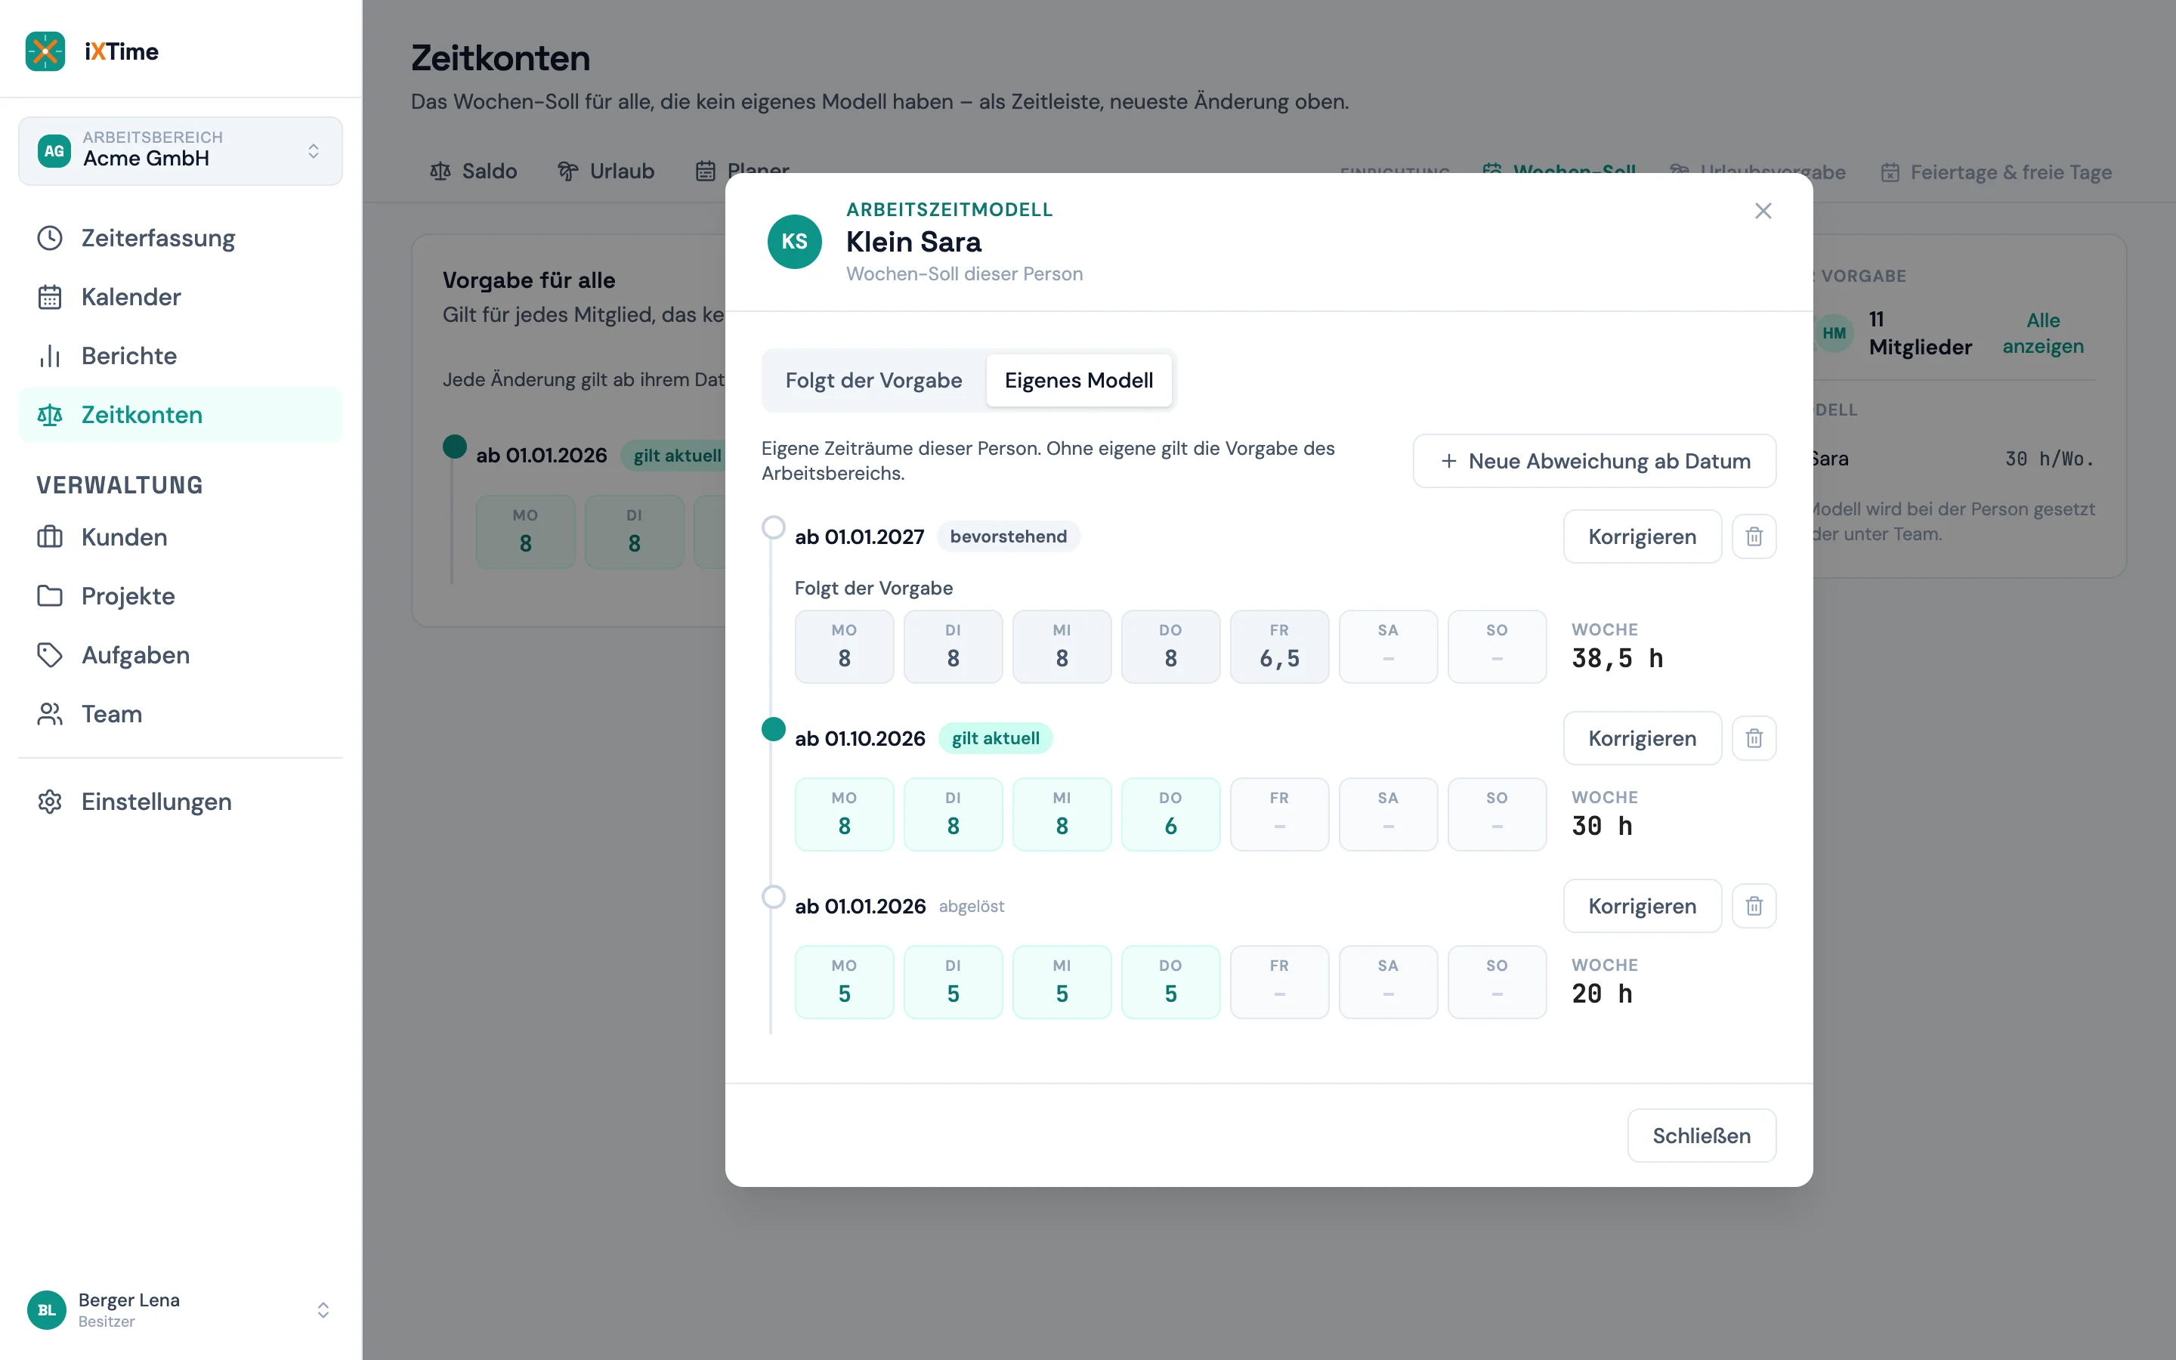Click Korrigieren for ab 01.10.2026
The image size is (2176, 1360).
click(x=1642, y=738)
